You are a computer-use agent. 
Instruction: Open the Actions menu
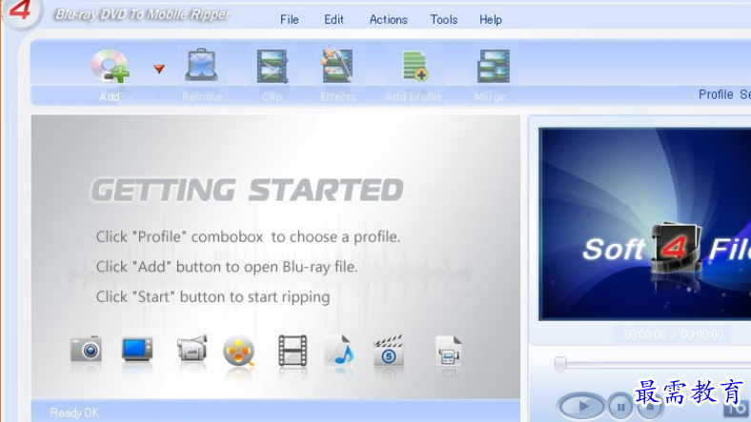(389, 20)
